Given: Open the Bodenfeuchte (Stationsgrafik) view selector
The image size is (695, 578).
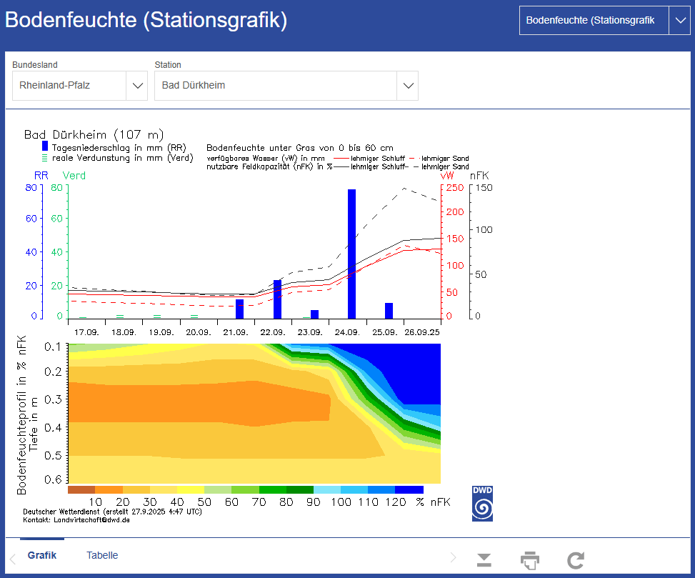Looking at the screenshot, I should 678,21.
